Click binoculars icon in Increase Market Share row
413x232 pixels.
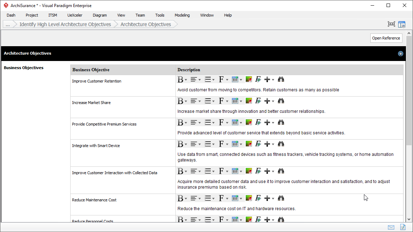coord(281,101)
